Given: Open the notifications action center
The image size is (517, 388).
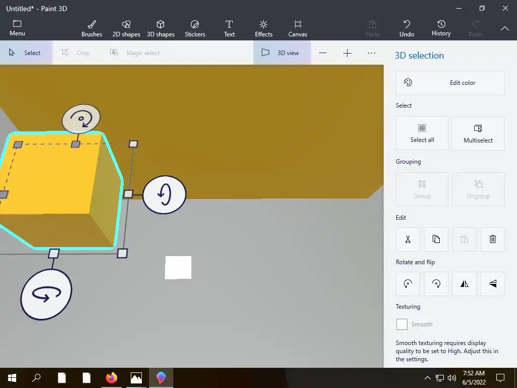Looking at the screenshot, I should tap(500, 378).
